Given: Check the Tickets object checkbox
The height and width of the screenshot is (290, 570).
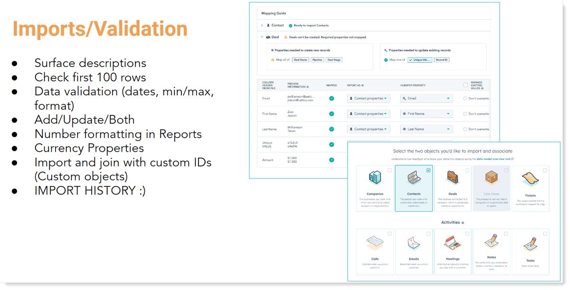Looking at the screenshot, I should (545, 170).
